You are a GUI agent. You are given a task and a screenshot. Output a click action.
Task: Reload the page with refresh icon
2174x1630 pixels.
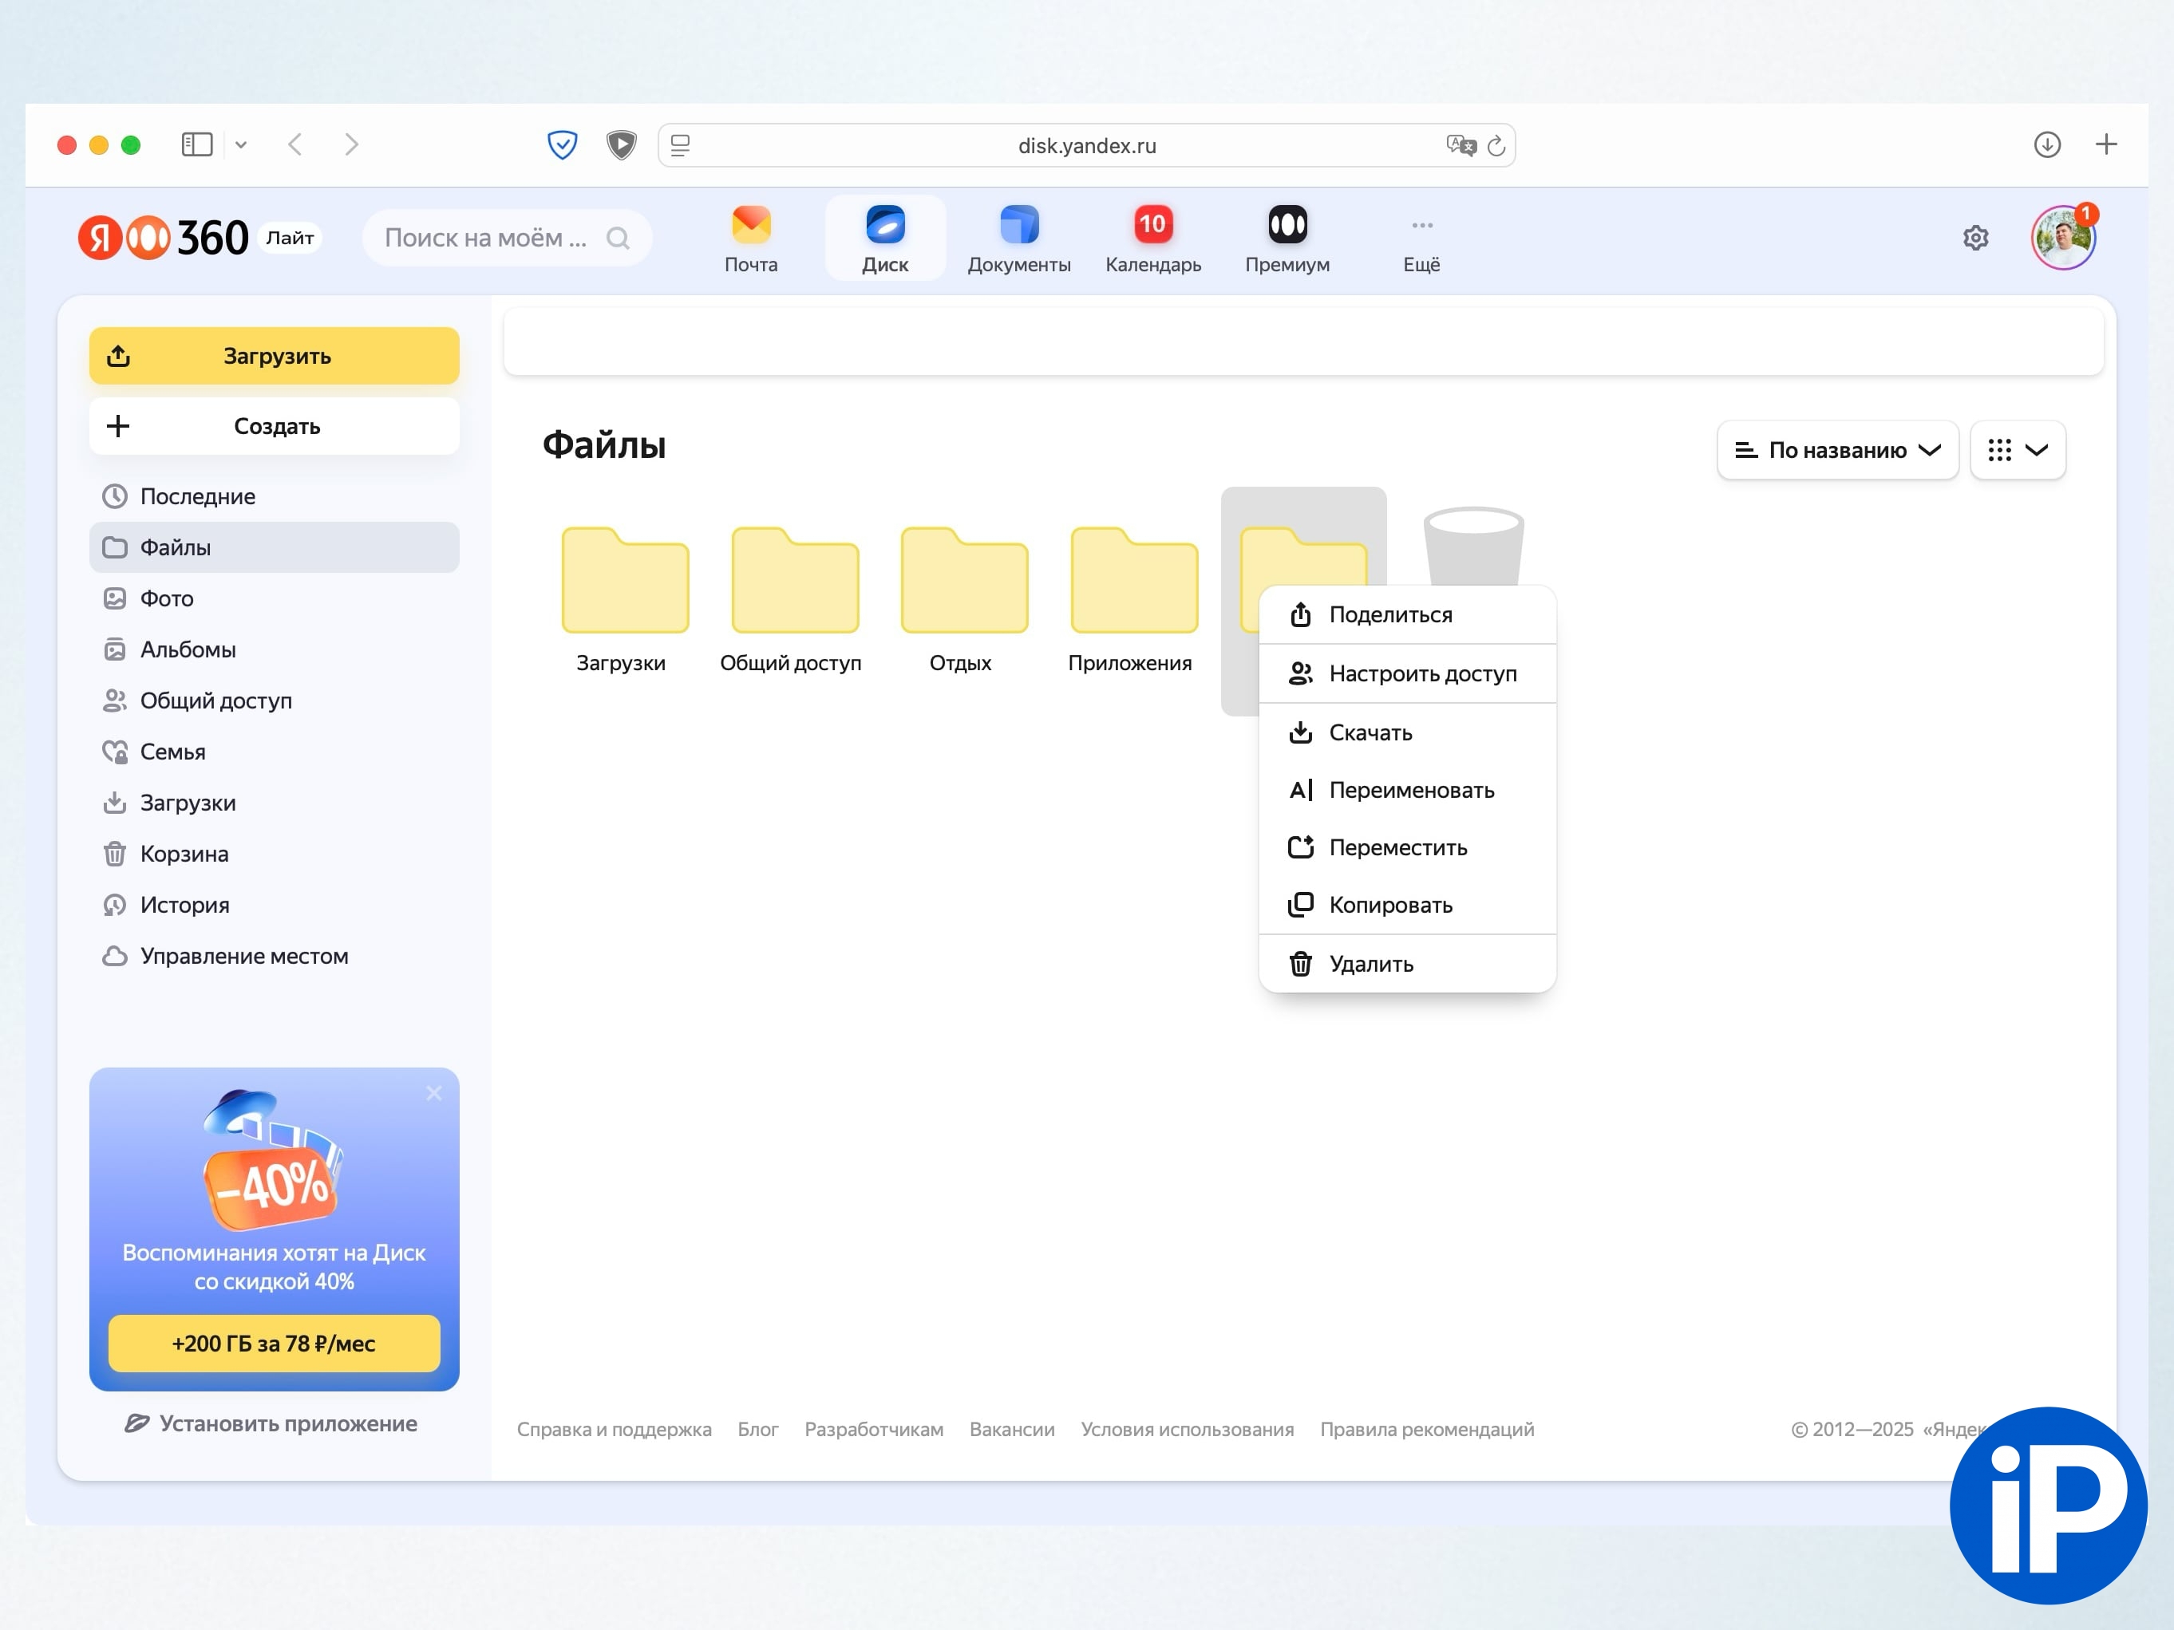point(1496,145)
